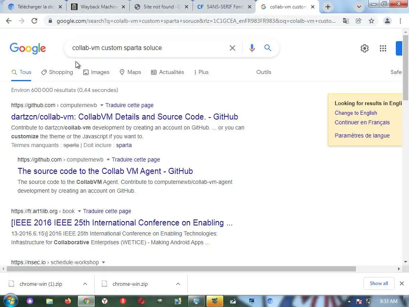Choose Continuer en Français
This screenshot has width=409, height=307.
(362, 122)
